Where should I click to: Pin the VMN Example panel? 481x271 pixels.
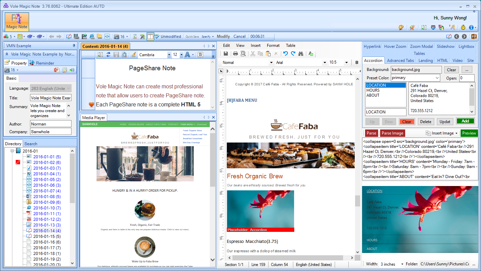coord(74,46)
